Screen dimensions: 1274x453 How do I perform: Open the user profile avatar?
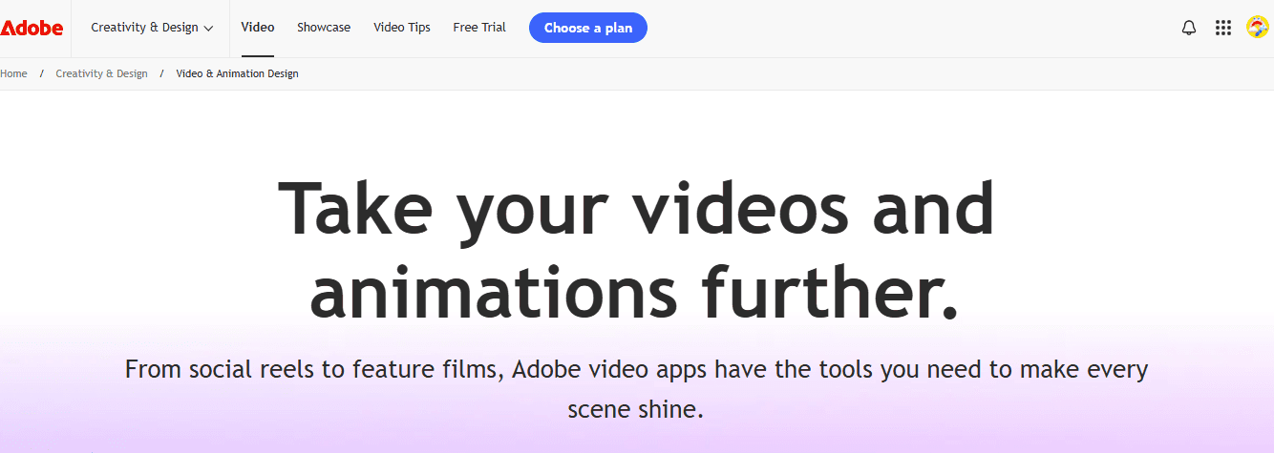click(1258, 28)
